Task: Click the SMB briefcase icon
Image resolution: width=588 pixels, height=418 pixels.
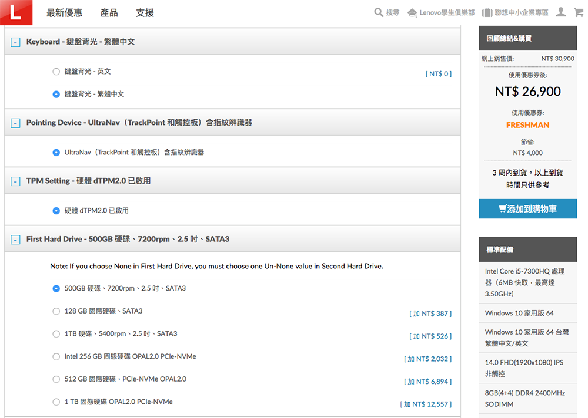Action: click(487, 12)
